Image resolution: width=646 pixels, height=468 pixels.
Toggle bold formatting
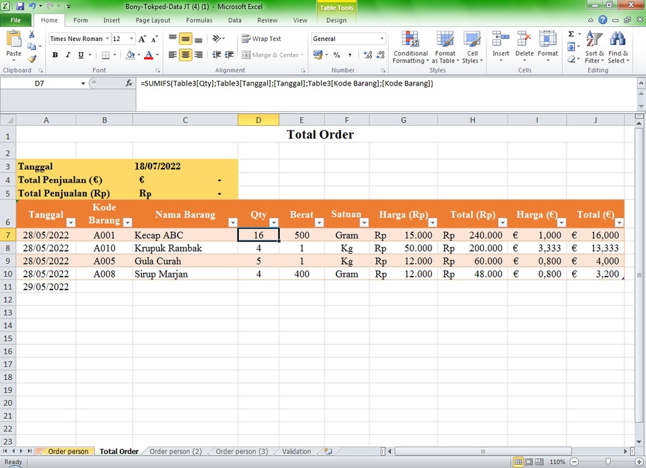coord(55,55)
